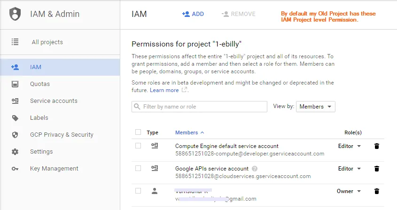The height and width of the screenshot is (210, 397).
Task: Go to GCP Privacy & Security
Action: click(x=62, y=135)
